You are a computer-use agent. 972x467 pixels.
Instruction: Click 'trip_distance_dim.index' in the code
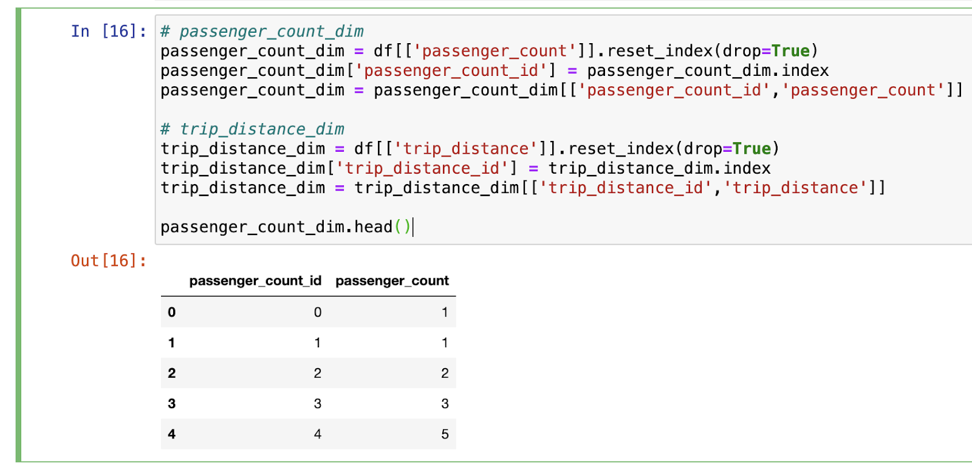pyautogui.click(x=659, y=168)
